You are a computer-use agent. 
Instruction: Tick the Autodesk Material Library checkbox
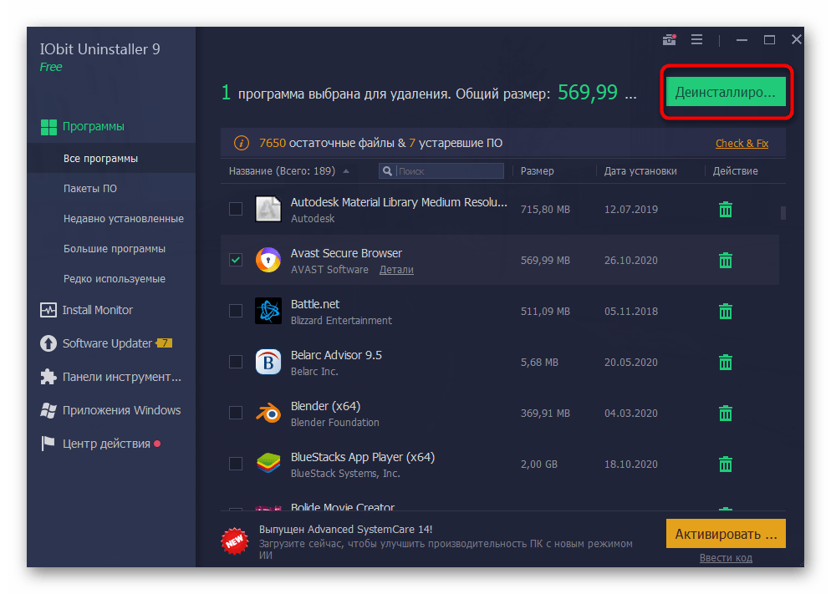pos(236,209)
